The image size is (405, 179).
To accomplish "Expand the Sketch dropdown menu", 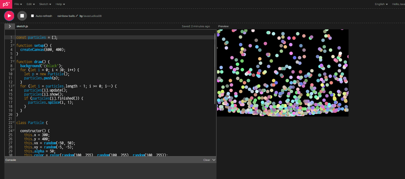I will [x=45, y=4].
